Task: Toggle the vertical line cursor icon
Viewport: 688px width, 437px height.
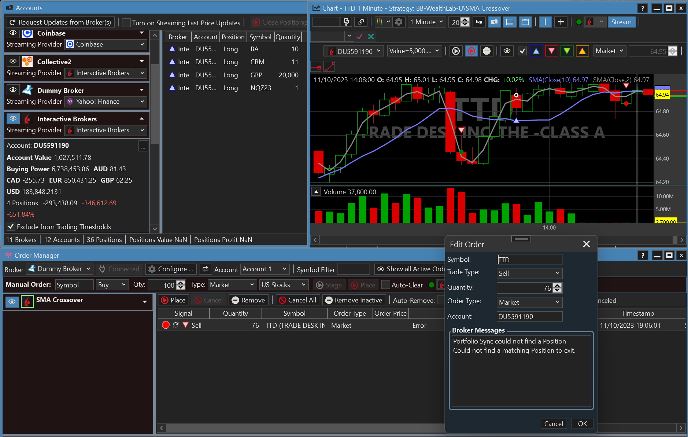Action: [545, 22]
